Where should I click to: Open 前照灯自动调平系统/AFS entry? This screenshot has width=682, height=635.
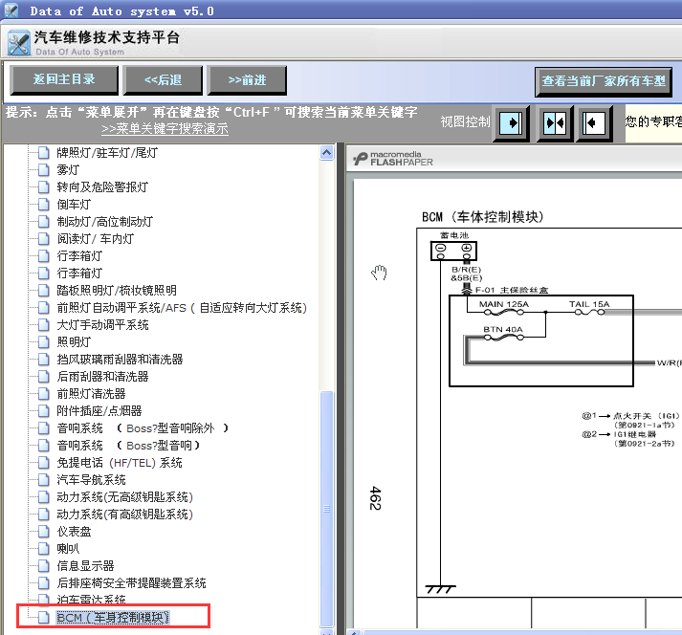(x=182, y=308)
